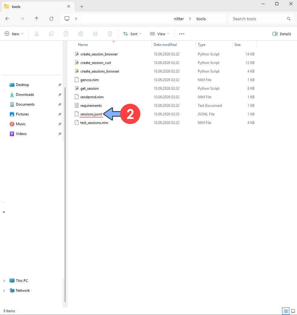The image size is (297, 315).
Task: Sort by Date modified column
Action: [x=165, y=45]
